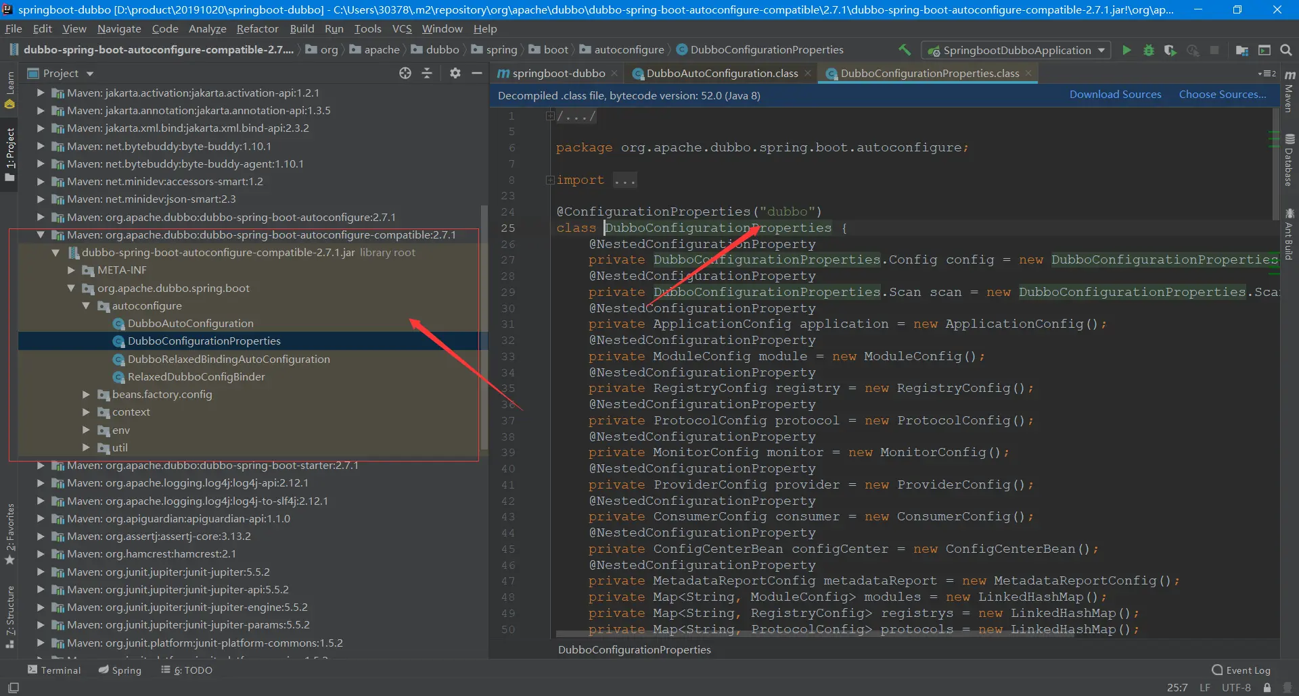Image resolution: width=1299 pixels, height=696 pixels.
Task: Select the autoconfigure breadcrumb in navigation bar
Action: (622, 49)
